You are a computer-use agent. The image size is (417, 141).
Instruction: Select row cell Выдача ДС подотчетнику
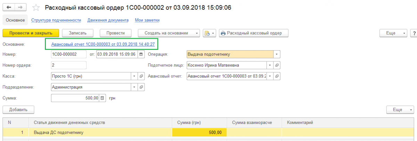click(x=100, y=132)
